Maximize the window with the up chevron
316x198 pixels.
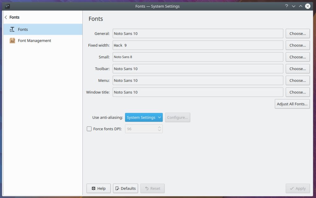[301, 6]
